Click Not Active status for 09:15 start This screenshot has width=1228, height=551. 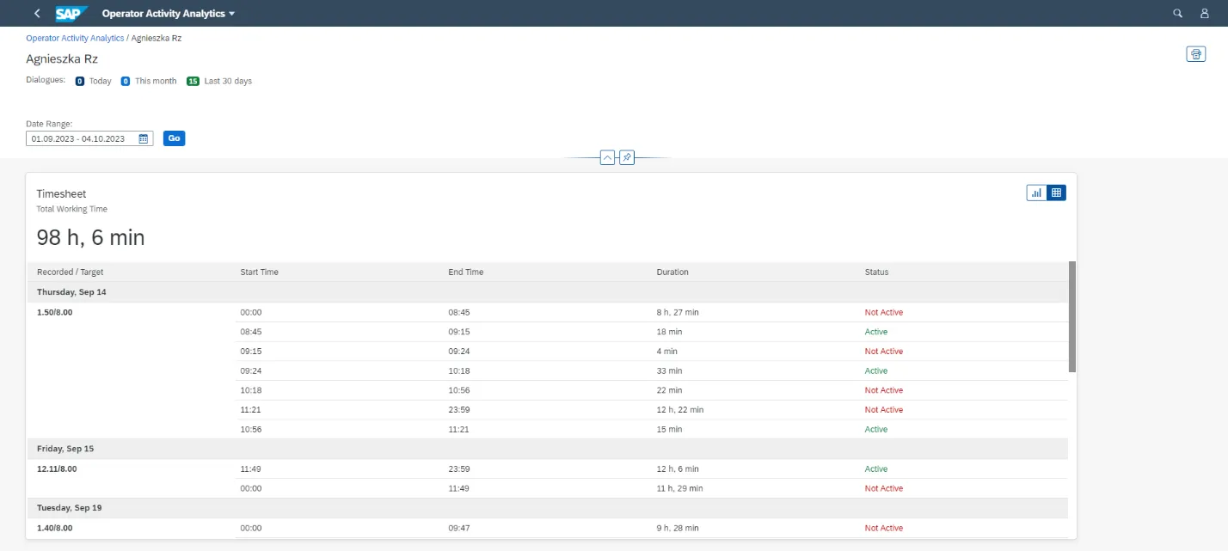pos(884,352)
